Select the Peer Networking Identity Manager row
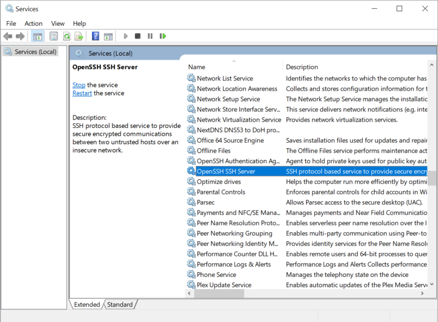This screenshot has width=438, height=322. [307, 244]
